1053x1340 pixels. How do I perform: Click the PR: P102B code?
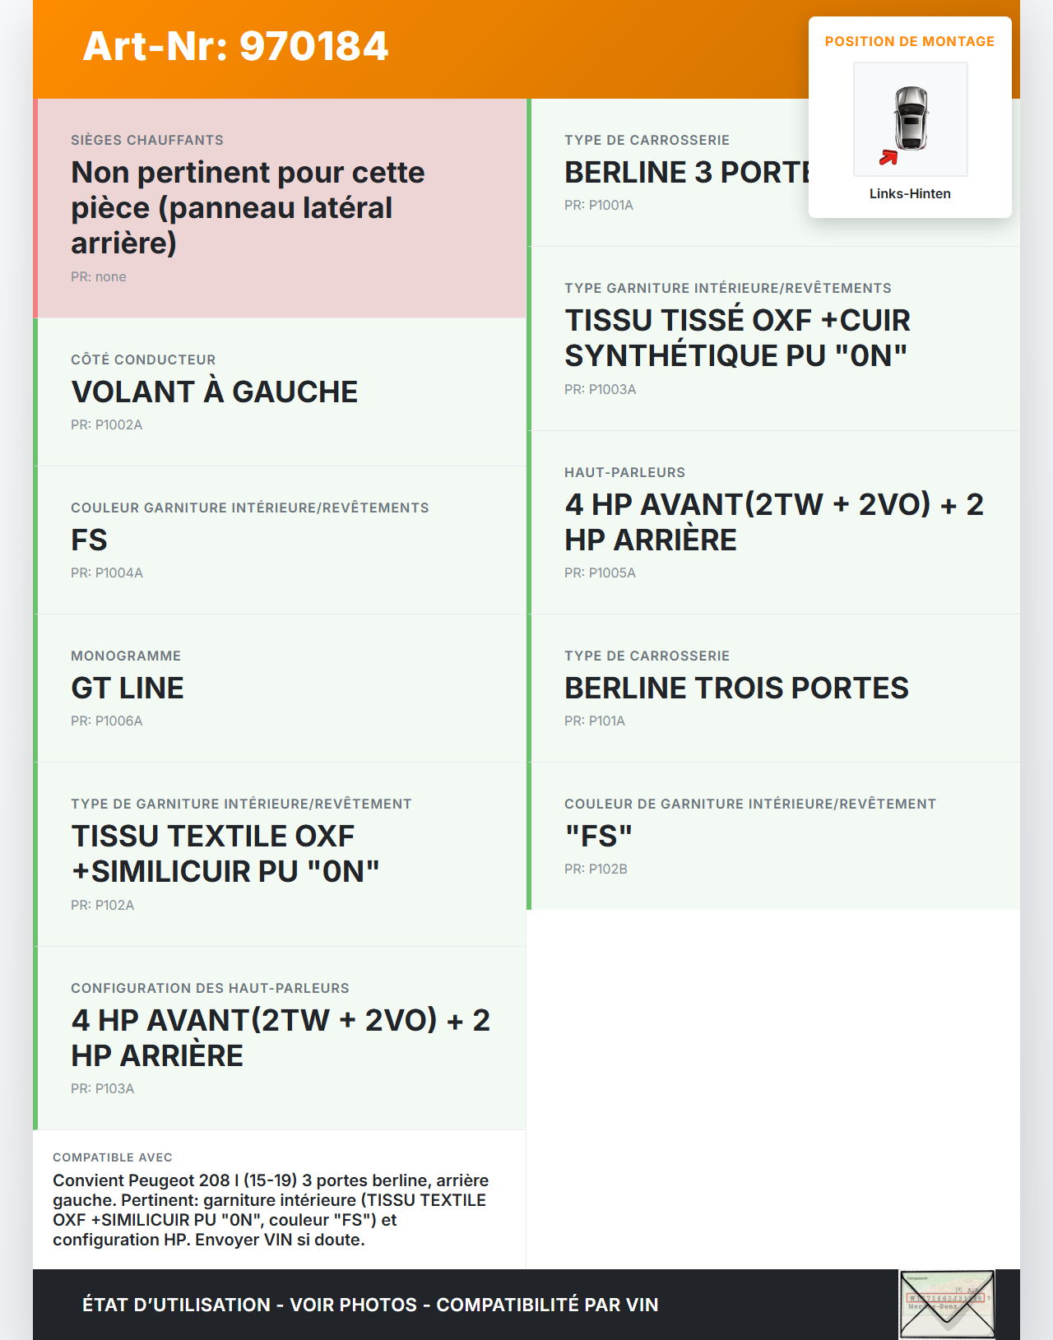[x=596, y=869]
